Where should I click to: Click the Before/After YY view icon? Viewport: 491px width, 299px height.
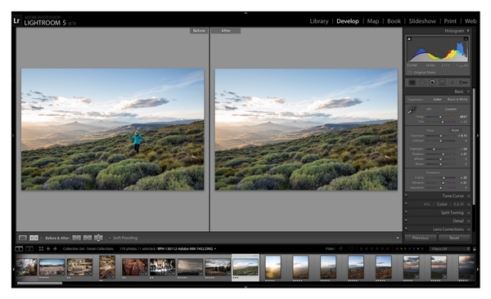[34, 238]
